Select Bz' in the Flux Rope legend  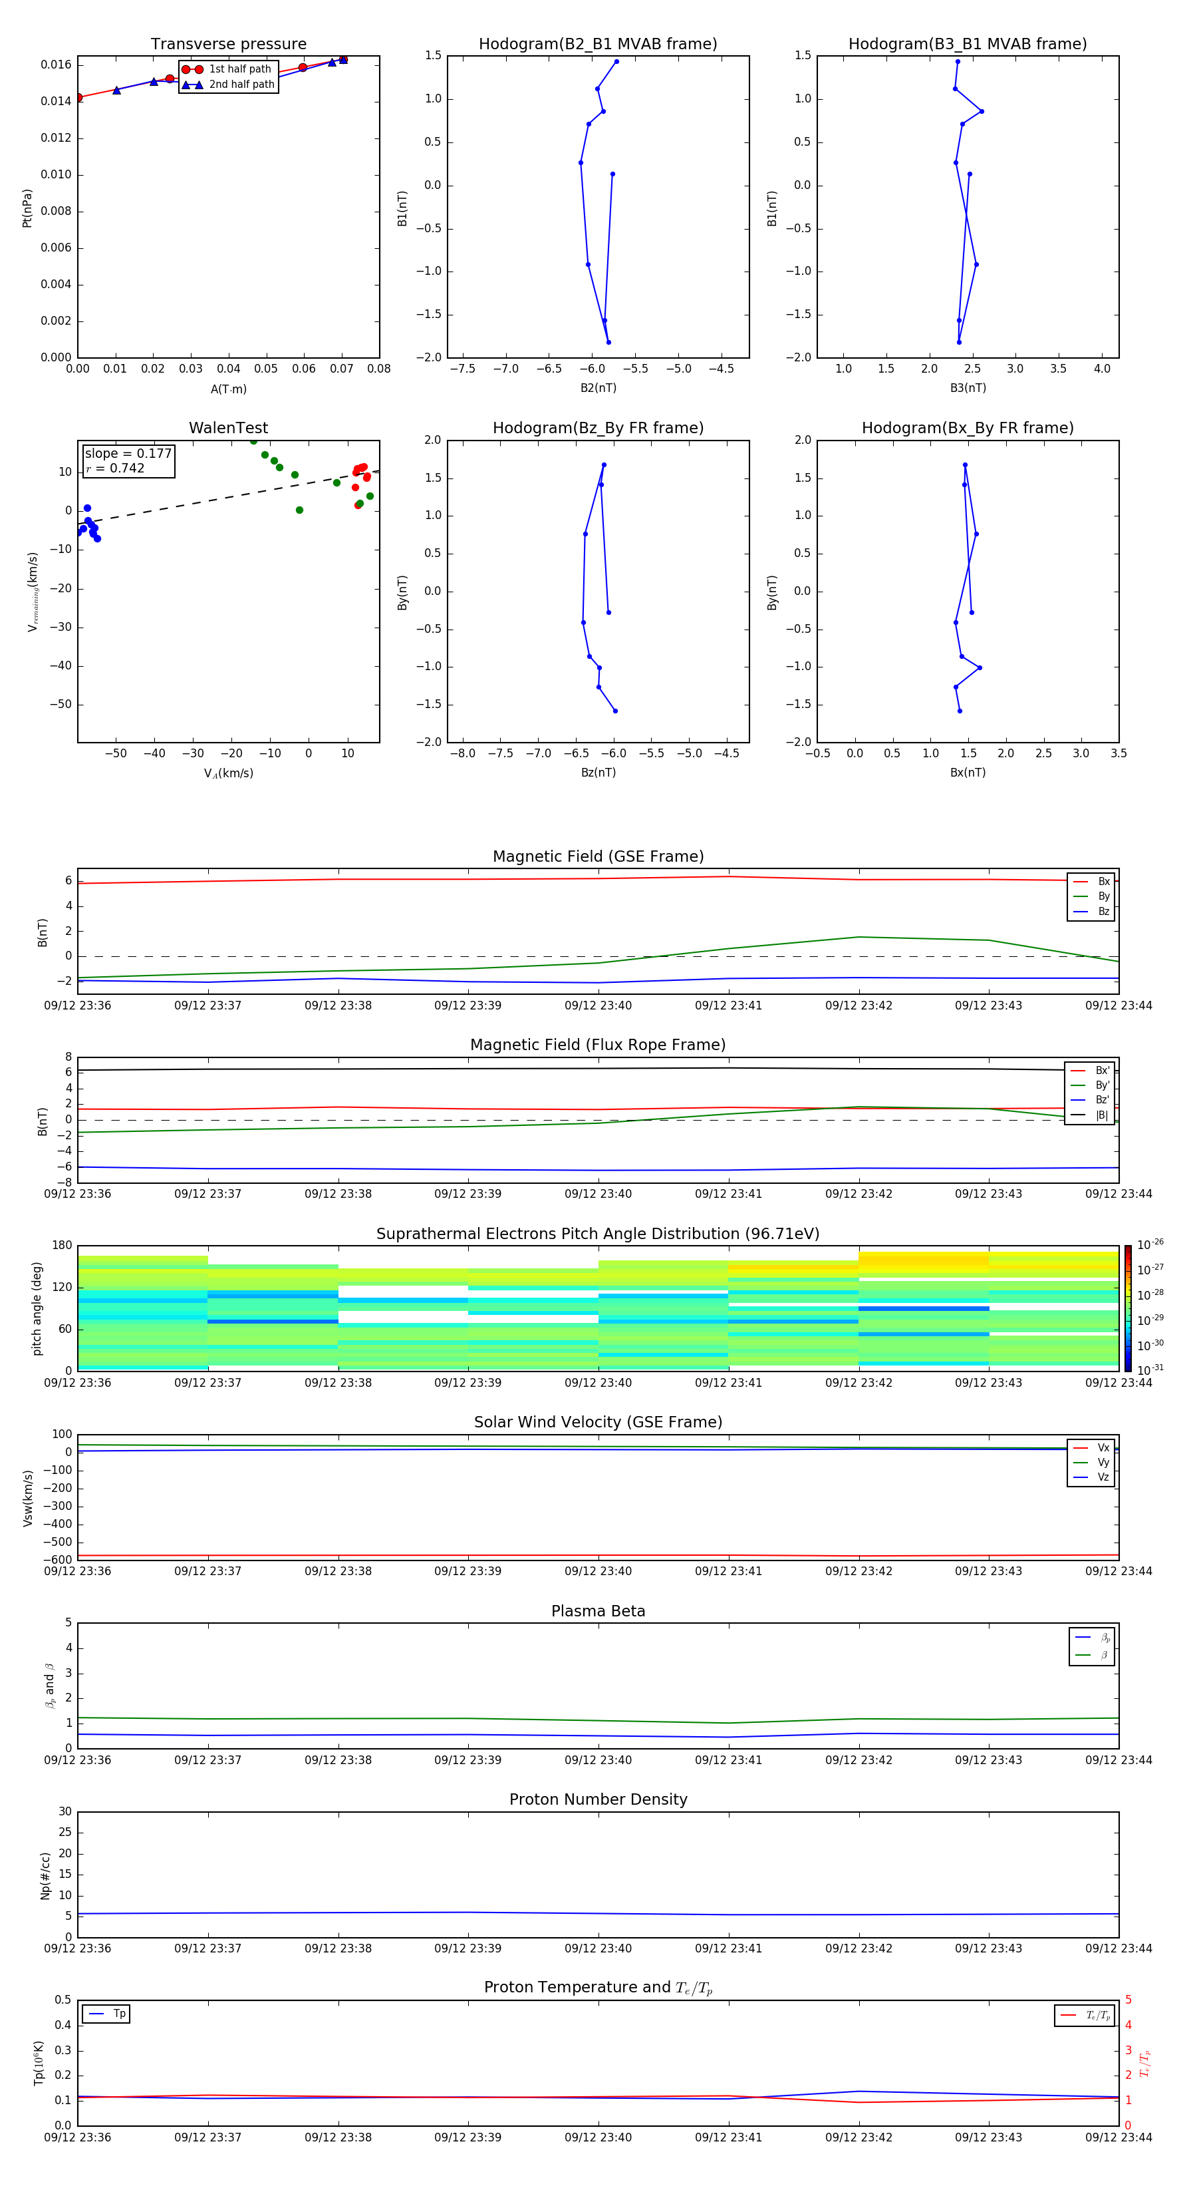[x=1091, y=1101]
